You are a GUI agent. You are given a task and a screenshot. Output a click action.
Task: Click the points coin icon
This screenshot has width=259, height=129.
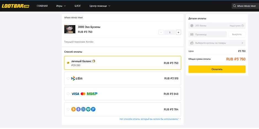coord(192,26)
